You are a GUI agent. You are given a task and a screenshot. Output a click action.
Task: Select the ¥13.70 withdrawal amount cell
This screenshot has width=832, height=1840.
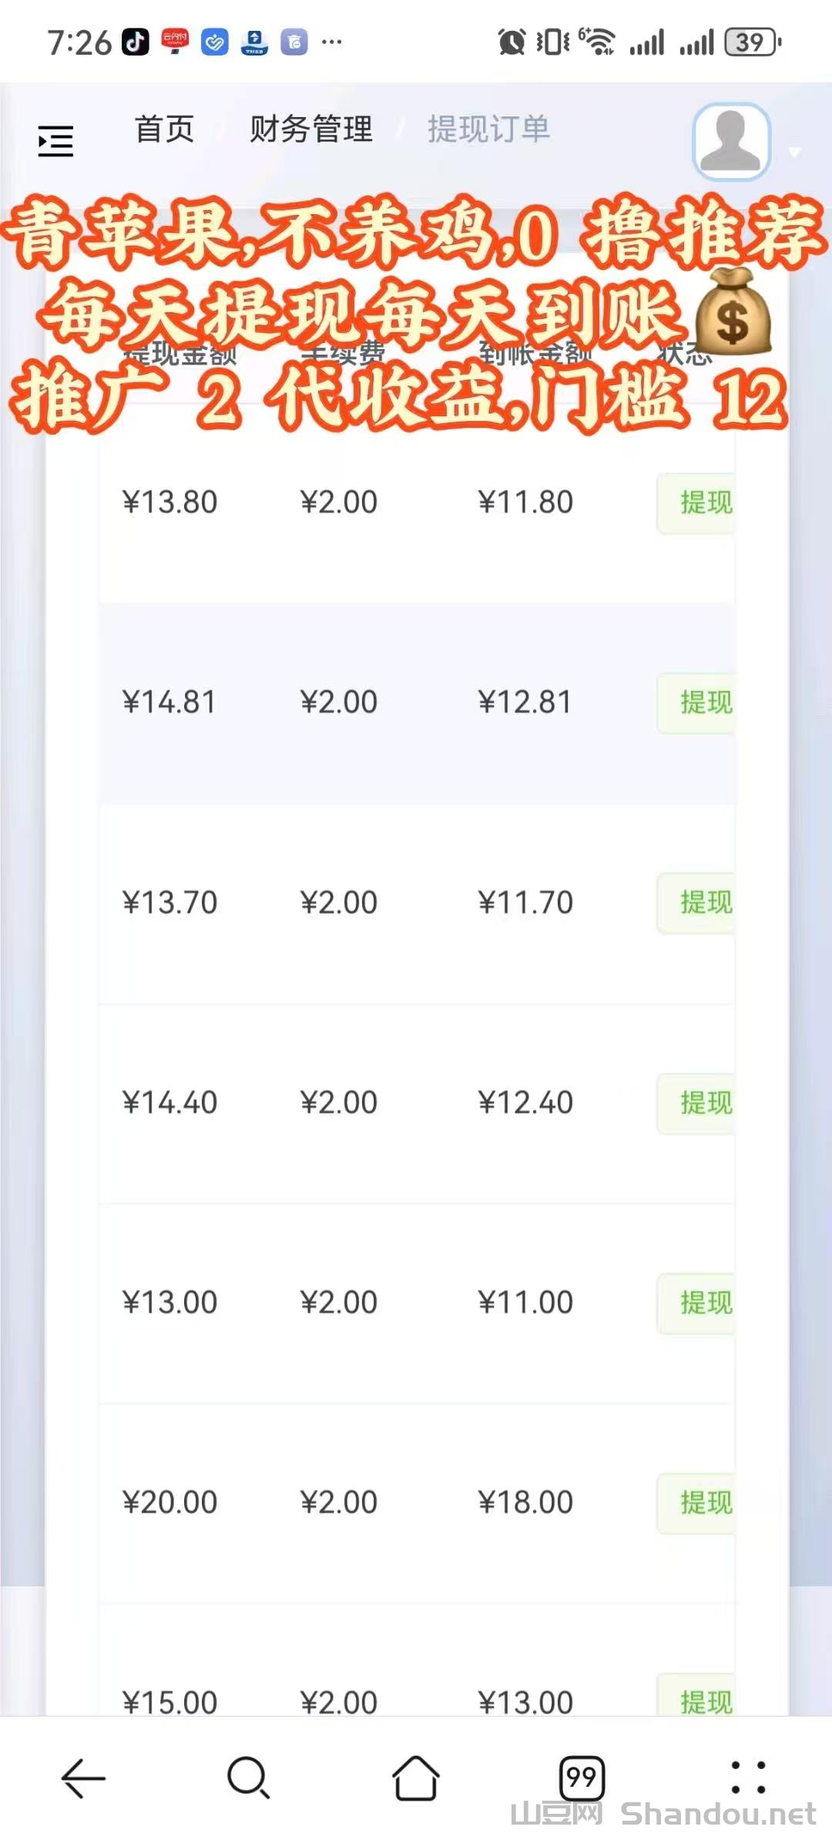point(169,903)
